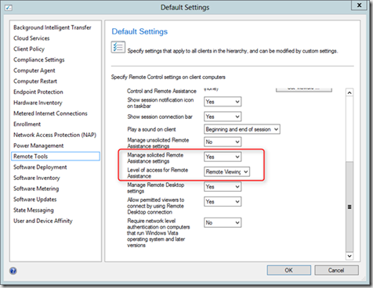Open Manage solicited Remote Assistance dropdown
This screenshot has width=373, height=288.
(x=223, y=157)
